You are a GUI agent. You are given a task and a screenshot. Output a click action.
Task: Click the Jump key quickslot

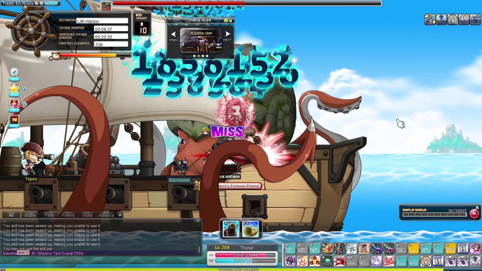coord(352,261)
